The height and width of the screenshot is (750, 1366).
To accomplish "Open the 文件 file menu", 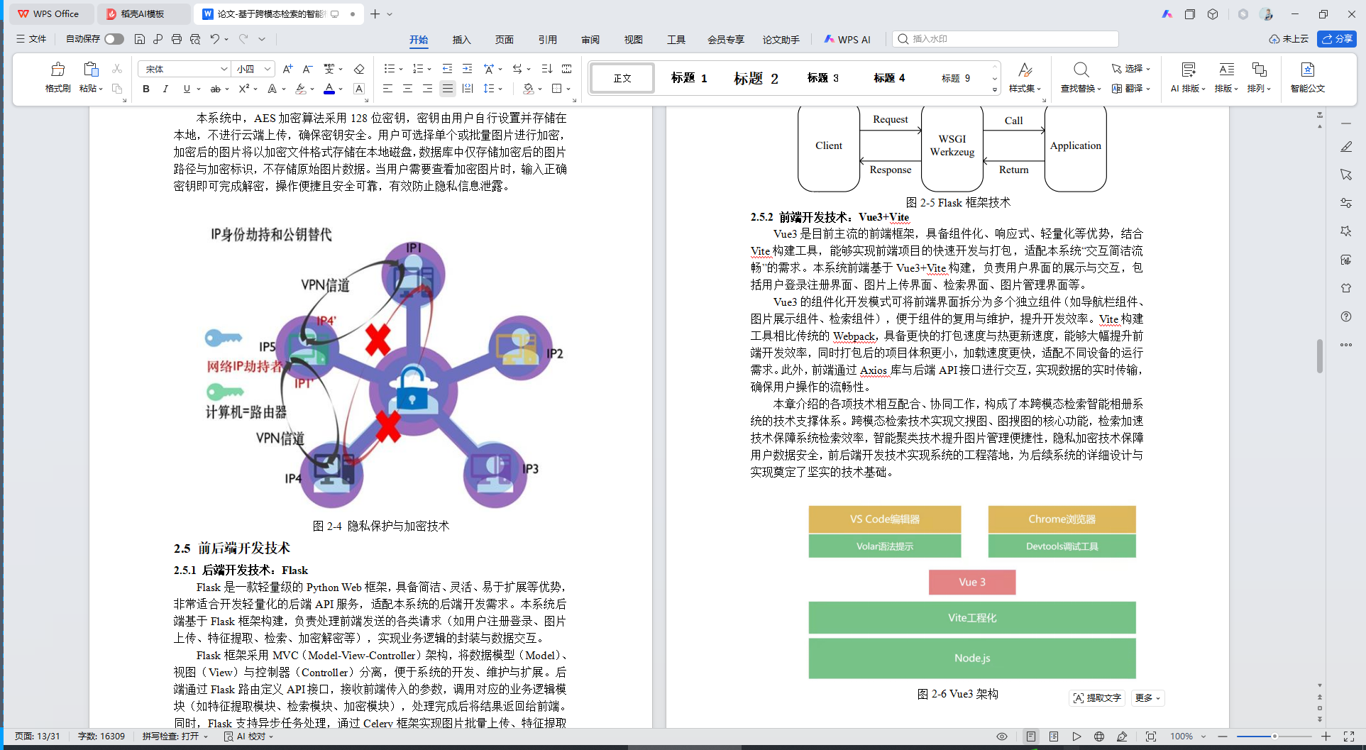I will tap(31, 39).
